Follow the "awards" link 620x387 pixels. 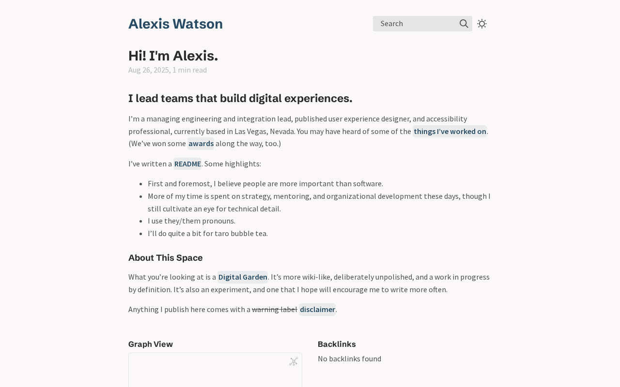[201, 144]
